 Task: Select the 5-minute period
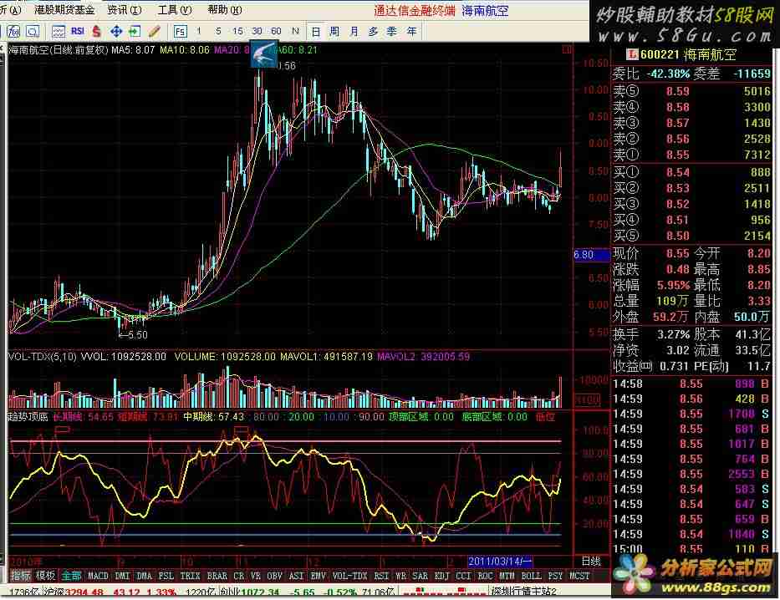218,31
